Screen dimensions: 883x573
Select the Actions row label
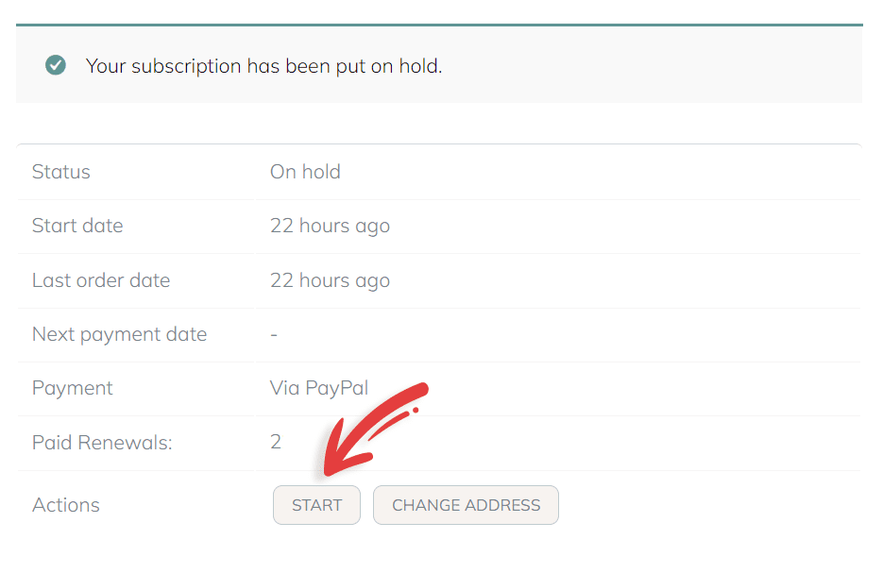(x=66, y=505)
